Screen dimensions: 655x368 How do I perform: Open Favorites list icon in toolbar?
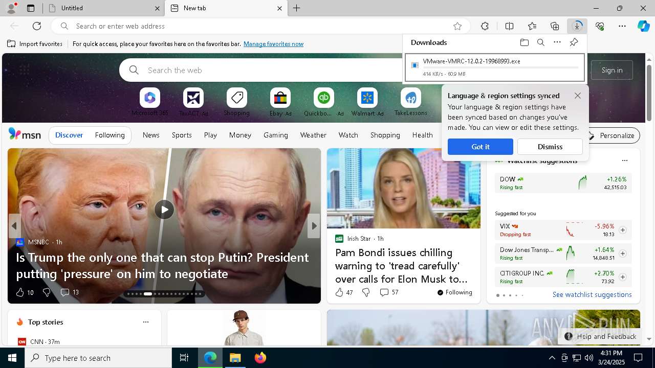532,26
